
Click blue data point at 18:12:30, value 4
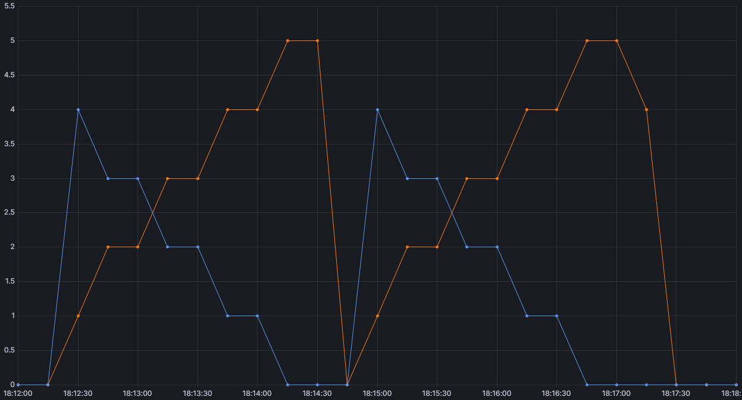78,109
